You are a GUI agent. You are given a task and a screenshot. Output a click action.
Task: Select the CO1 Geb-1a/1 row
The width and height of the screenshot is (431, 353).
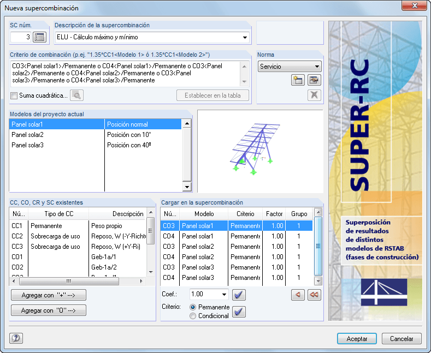(78, 257)
